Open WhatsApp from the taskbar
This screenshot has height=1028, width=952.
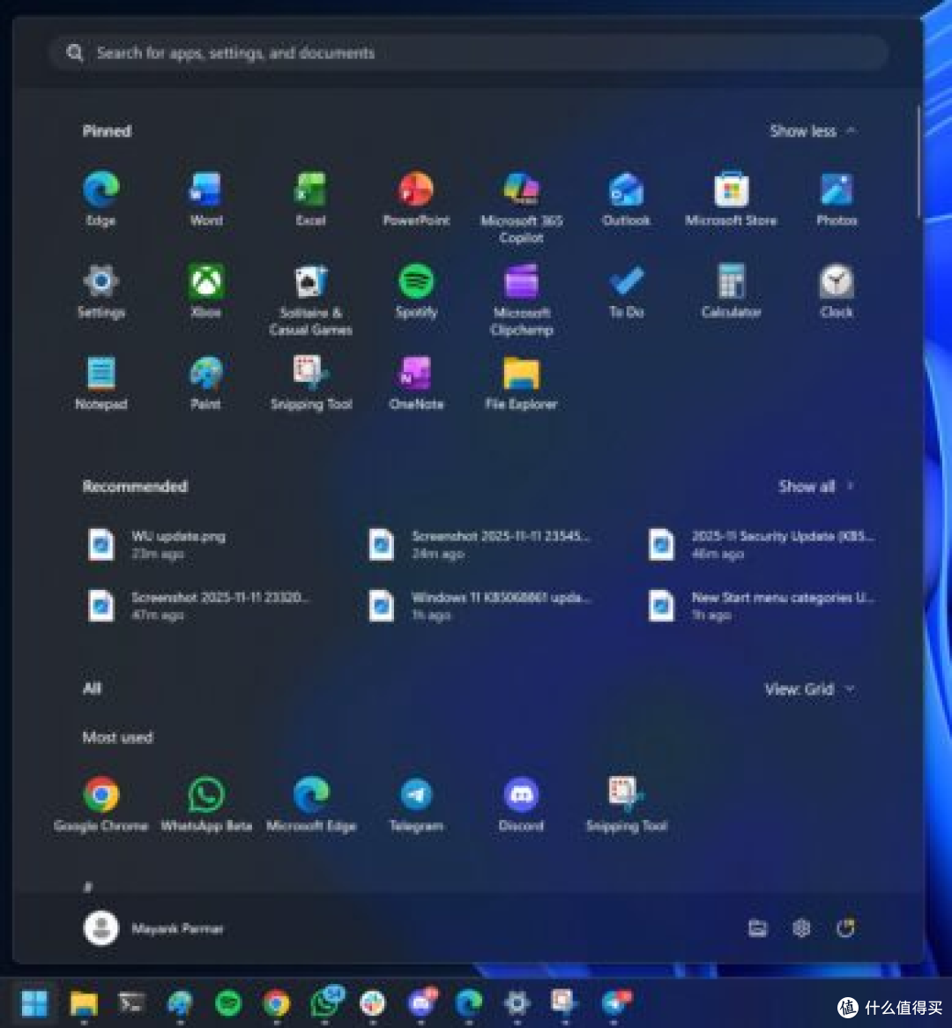click(324, 1002)
